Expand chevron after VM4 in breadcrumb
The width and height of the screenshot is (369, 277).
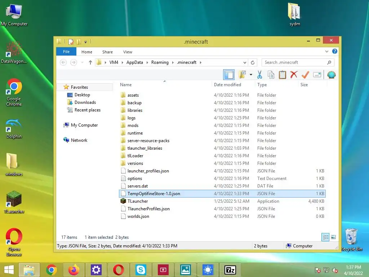(x=122, y=62)
